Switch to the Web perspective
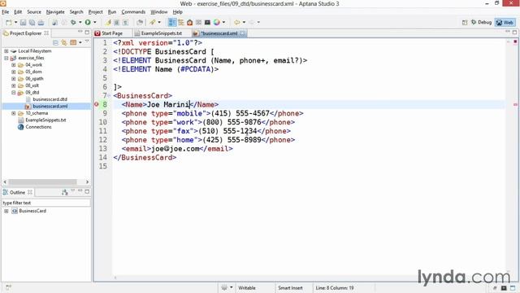This screenshot has height=293, width=520. [505, 22]
